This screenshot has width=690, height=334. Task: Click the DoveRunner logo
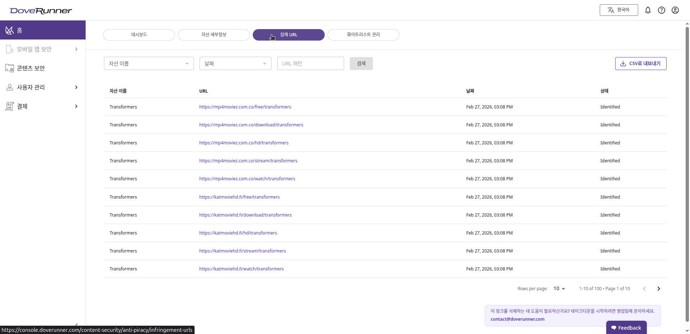(x=41, y=11)
